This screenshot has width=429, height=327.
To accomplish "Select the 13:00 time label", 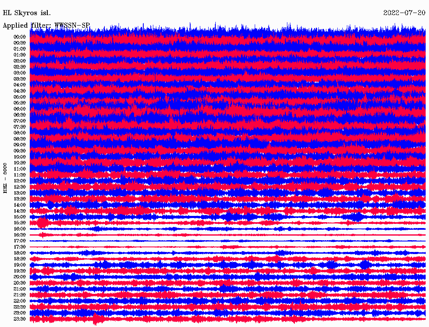I will coord(20,193).
